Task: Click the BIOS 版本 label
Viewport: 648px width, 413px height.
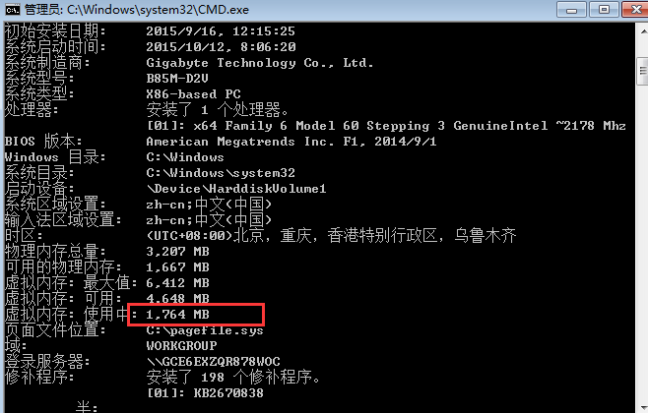Action: [x=43, y=142]
